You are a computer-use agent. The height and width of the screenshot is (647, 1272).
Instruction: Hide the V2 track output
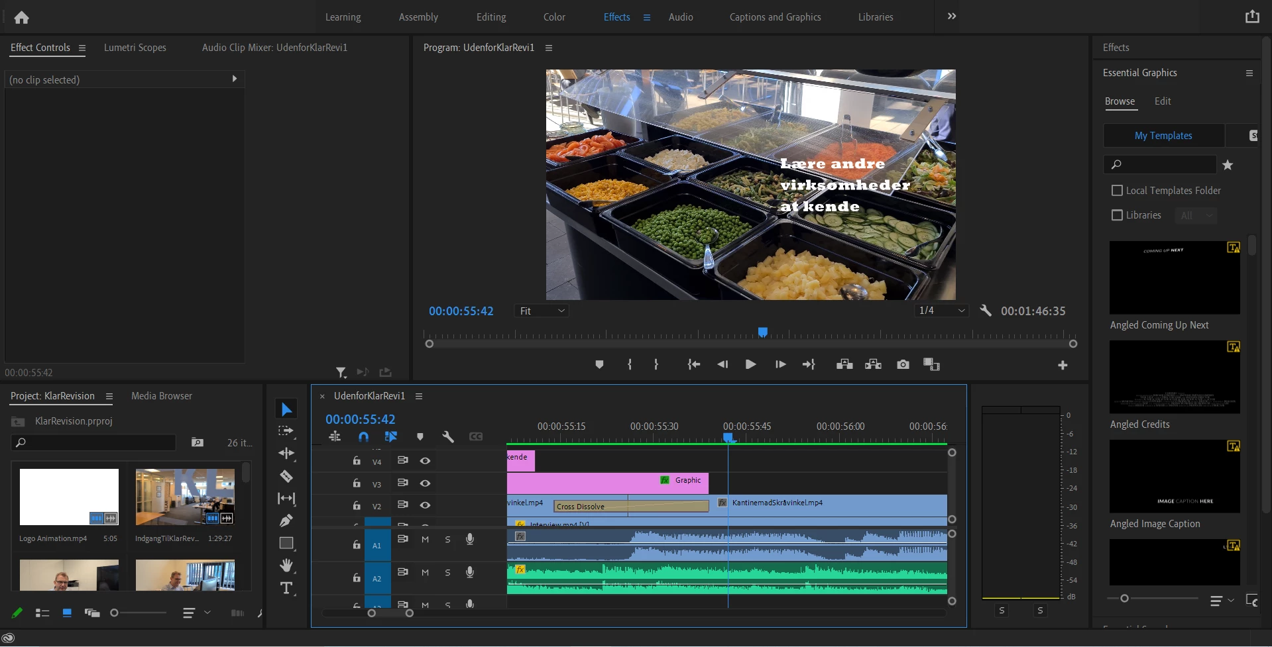click(x=425, y=505)
